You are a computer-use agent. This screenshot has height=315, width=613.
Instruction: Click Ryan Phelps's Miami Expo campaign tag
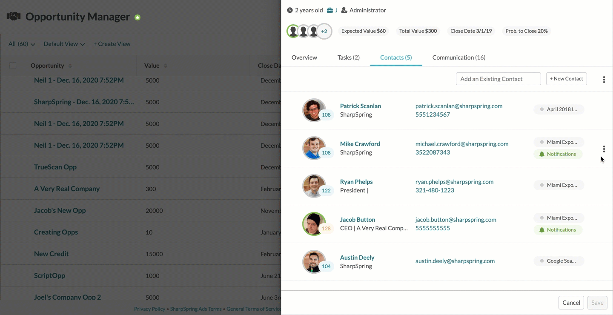pyautogui.click(x=559, y=185)
